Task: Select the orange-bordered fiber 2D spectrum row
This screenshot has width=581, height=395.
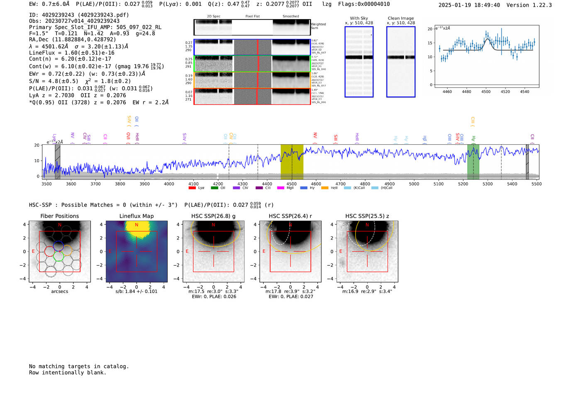Action: tap(252, 80)
